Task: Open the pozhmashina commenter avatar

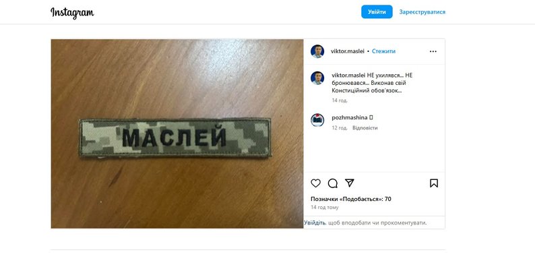Action: [317, 120]
